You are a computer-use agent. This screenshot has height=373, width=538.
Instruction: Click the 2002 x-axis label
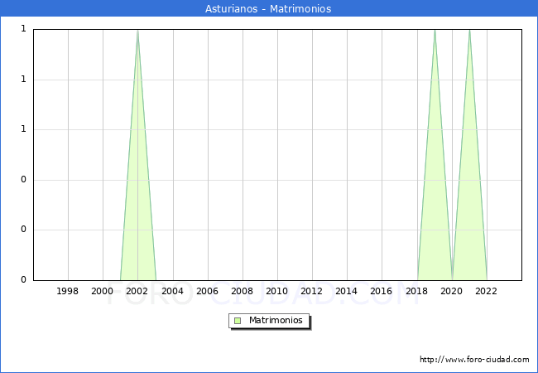pyautogui.click(x=137, y=291)
